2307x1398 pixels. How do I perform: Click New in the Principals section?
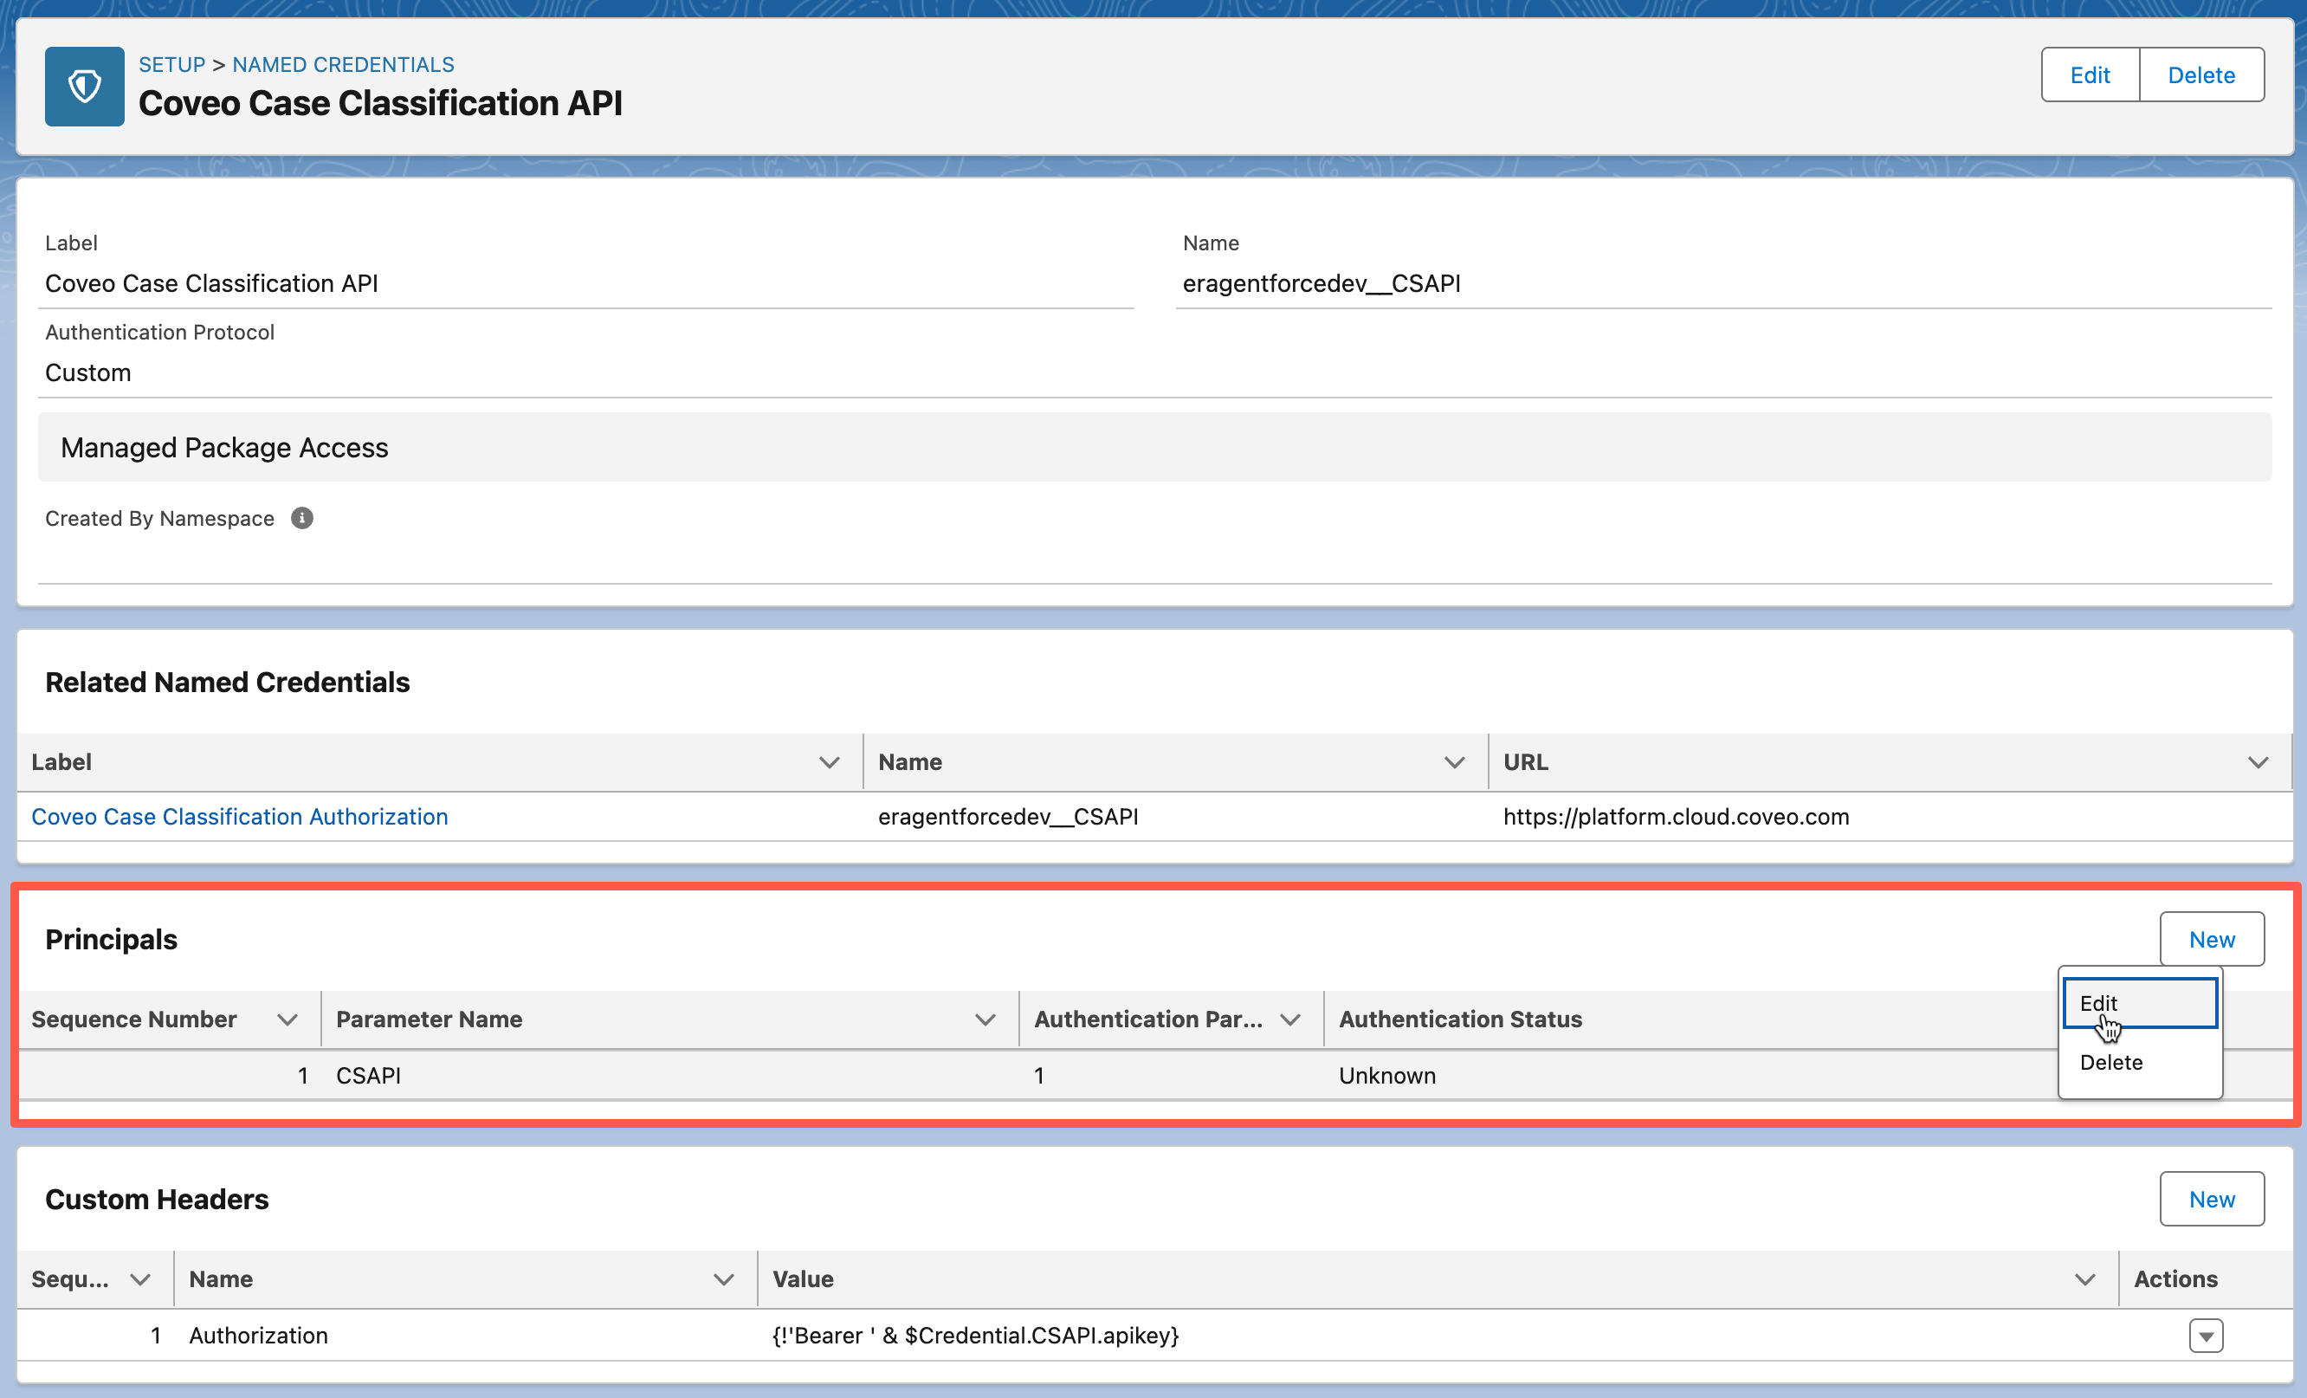click(x=2212, y=939)
